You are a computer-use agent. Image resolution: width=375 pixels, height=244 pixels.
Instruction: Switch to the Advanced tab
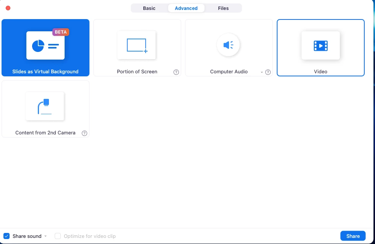186,8
